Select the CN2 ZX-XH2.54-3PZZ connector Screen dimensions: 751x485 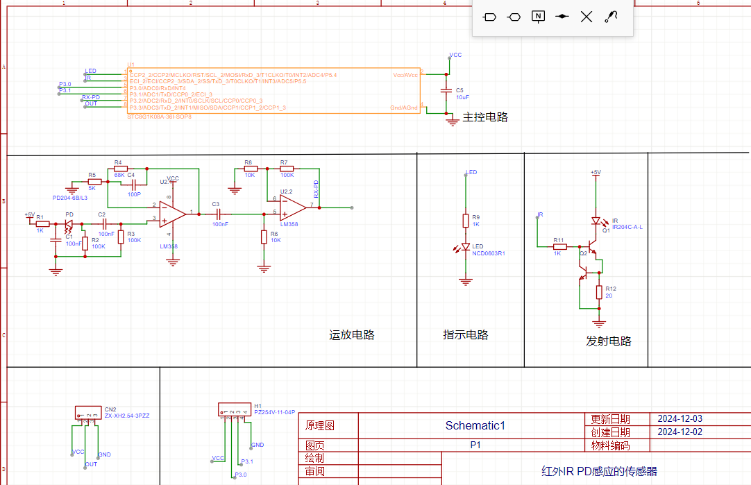[89, 413]
